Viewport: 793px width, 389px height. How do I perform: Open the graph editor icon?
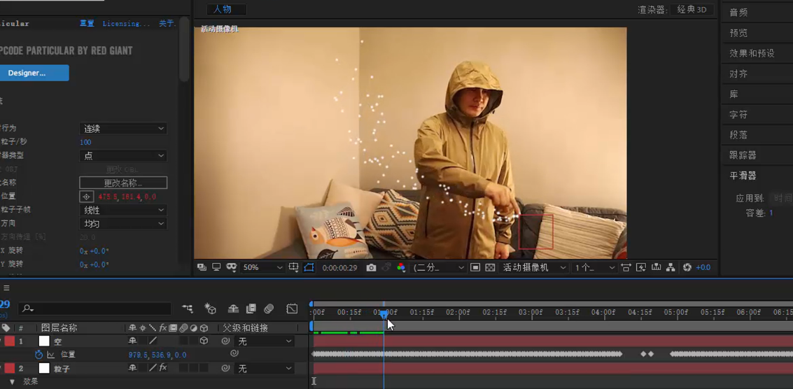tap(292, 309)
